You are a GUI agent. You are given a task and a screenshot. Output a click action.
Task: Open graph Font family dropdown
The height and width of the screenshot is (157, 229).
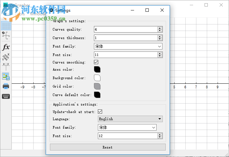click(x=128, y=46)
